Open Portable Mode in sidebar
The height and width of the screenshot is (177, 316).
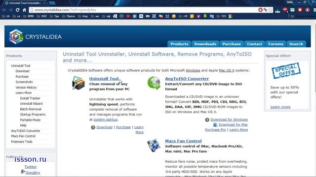[x=30, y=120]
